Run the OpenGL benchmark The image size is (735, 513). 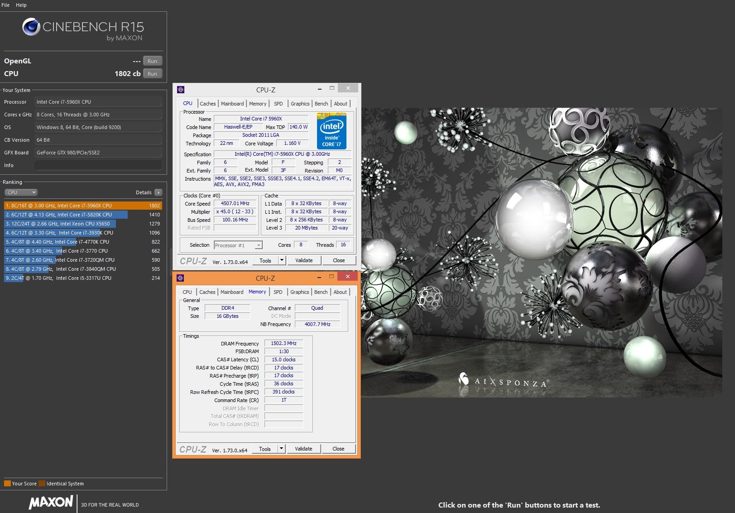(x=153, y=61)
